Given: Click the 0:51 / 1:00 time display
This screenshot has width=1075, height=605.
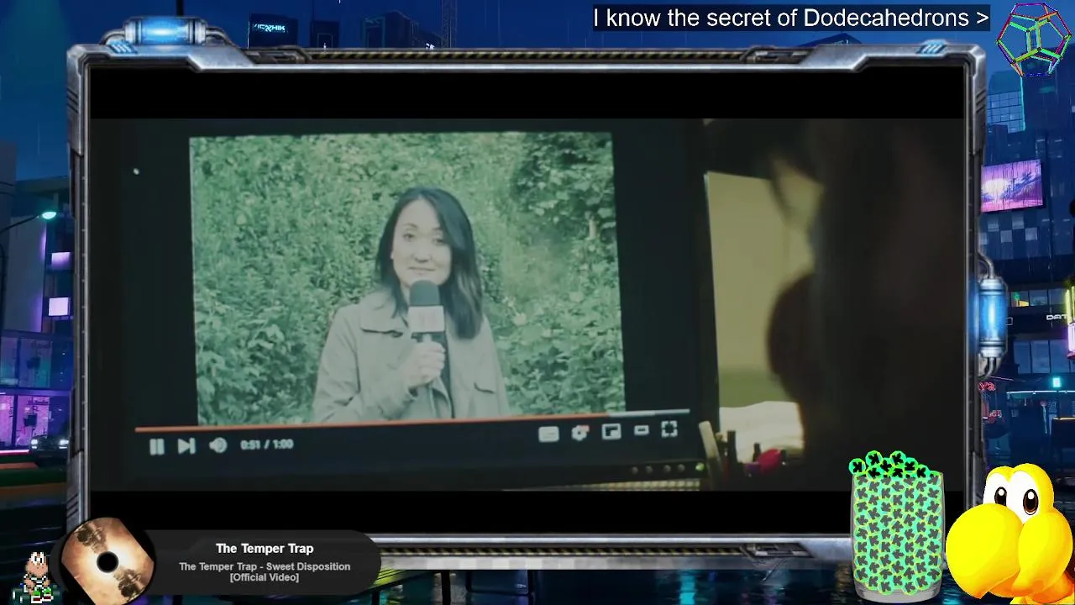Looking at the screenshot, I should click(x=267, y=445).
